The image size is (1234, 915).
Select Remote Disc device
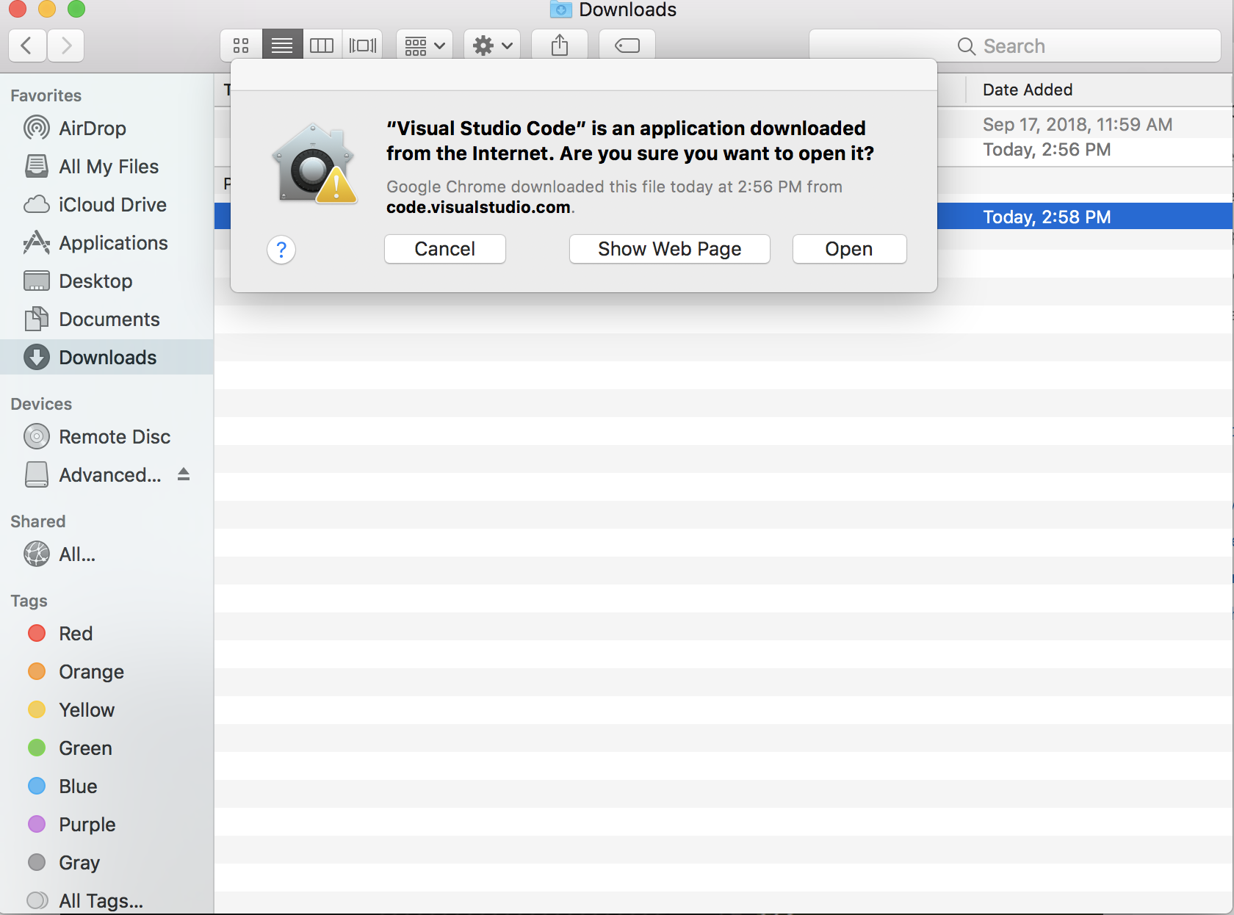[107, 437]
